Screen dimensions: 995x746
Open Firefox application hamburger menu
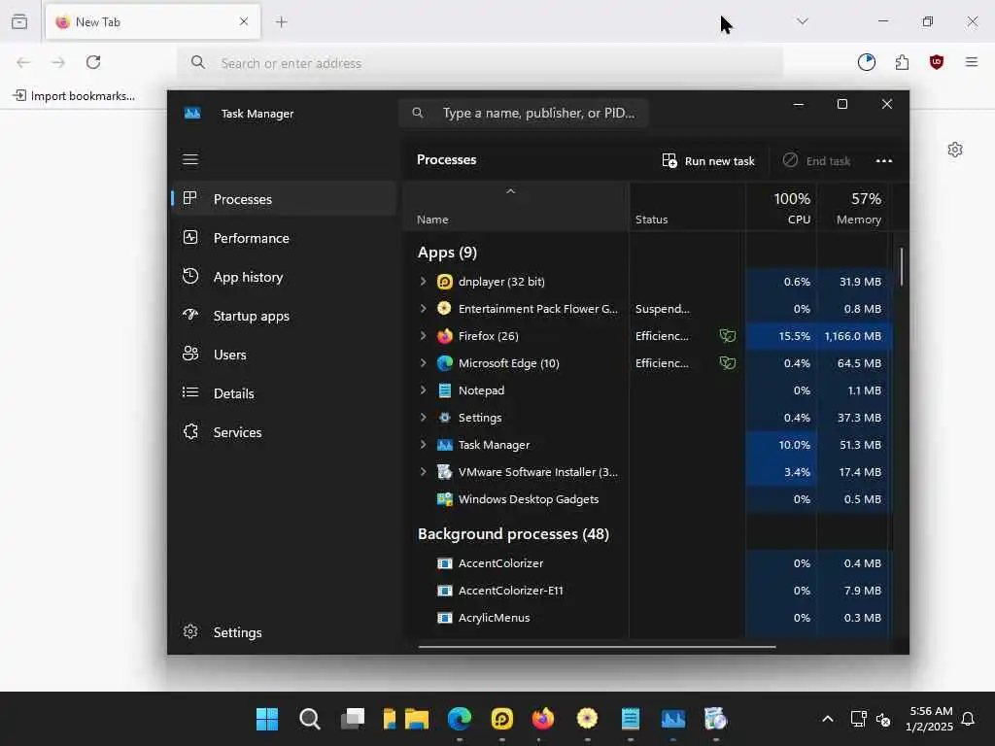972,62
